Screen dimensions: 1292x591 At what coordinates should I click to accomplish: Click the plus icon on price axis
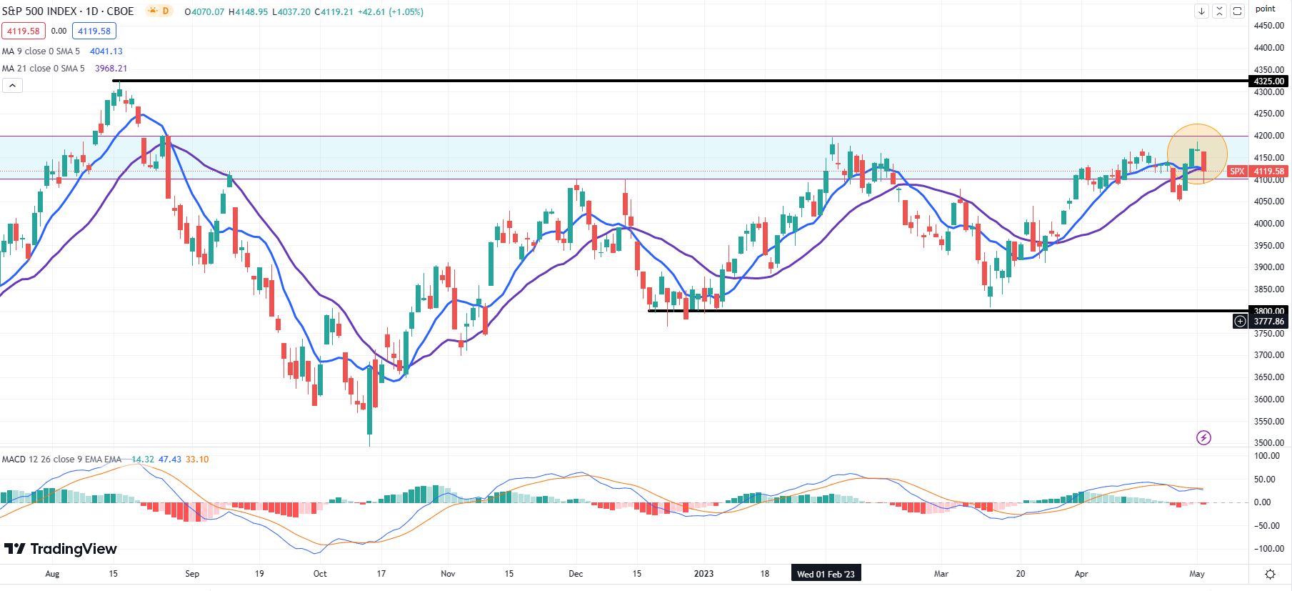(x=1240, y=322)
